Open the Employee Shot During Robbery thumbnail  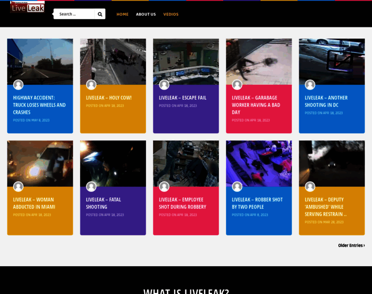click(x=186, y=164)
